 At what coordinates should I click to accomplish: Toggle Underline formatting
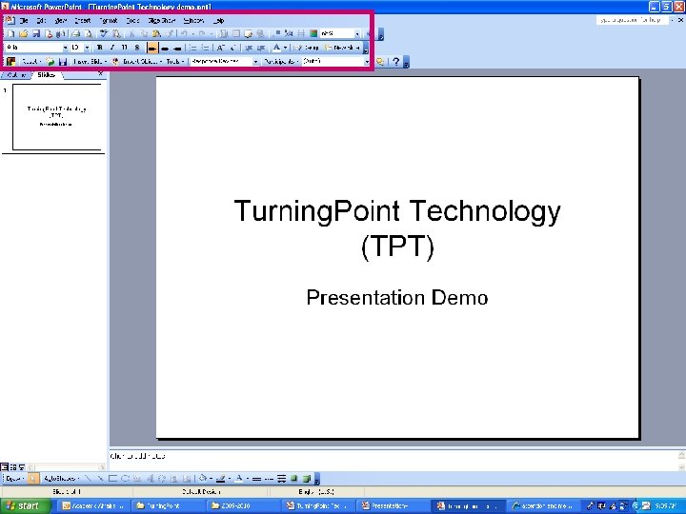125,48
